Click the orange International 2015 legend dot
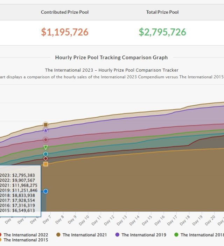Screen dimensions: 224x246 point(1,240)
